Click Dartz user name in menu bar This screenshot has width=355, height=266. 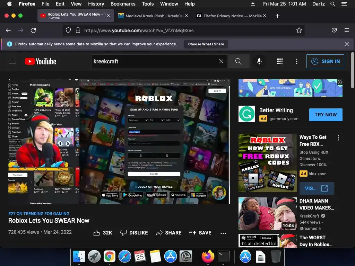(x=318, y=4)
